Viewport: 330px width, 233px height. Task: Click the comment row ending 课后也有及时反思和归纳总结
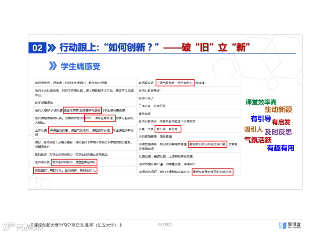point(189,172)
